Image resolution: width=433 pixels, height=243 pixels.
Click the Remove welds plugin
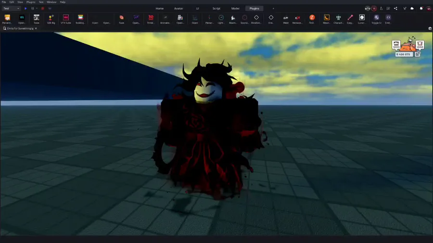pos(297,19)
